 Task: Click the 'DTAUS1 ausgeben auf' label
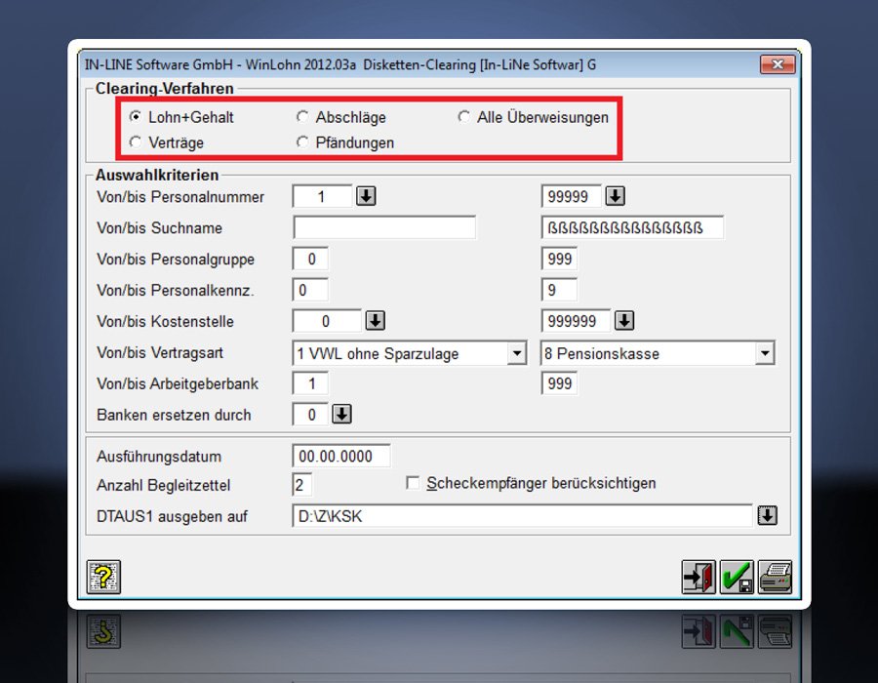tap(172, 516)
